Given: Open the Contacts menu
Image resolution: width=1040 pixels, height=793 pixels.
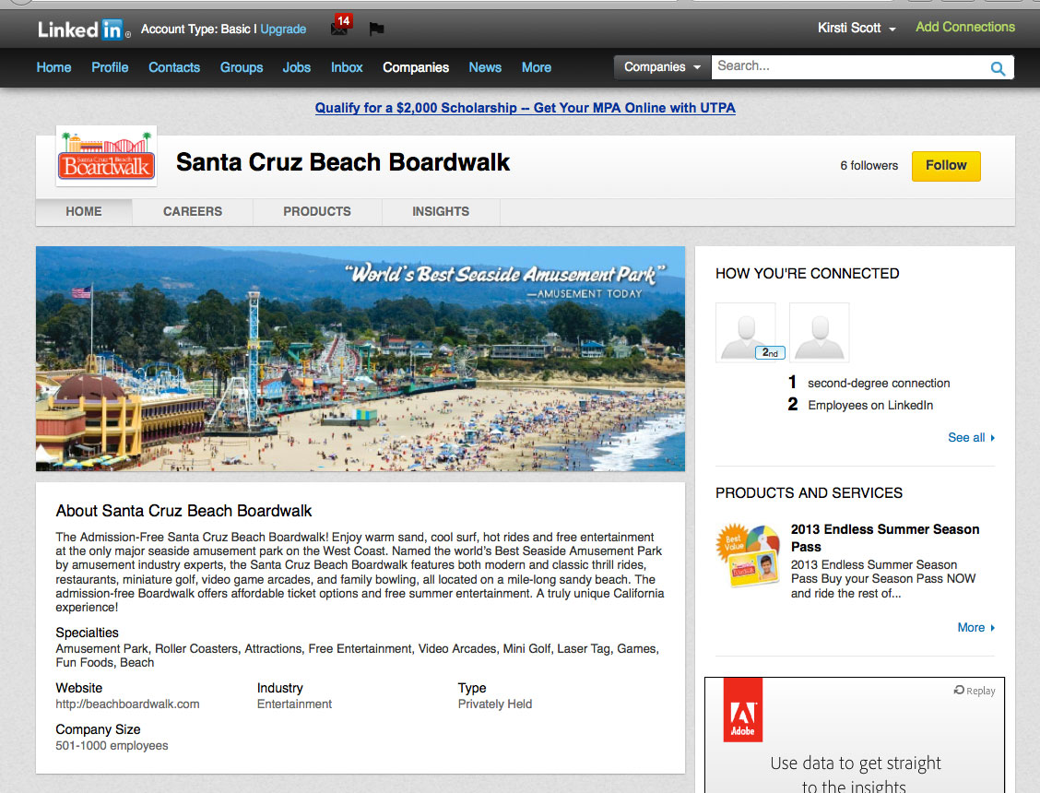Looking at the screenshot, I should click(173, 67).
